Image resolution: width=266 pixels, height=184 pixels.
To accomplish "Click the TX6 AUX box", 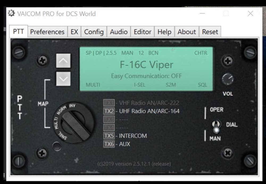I will click(x=109, y=144).
